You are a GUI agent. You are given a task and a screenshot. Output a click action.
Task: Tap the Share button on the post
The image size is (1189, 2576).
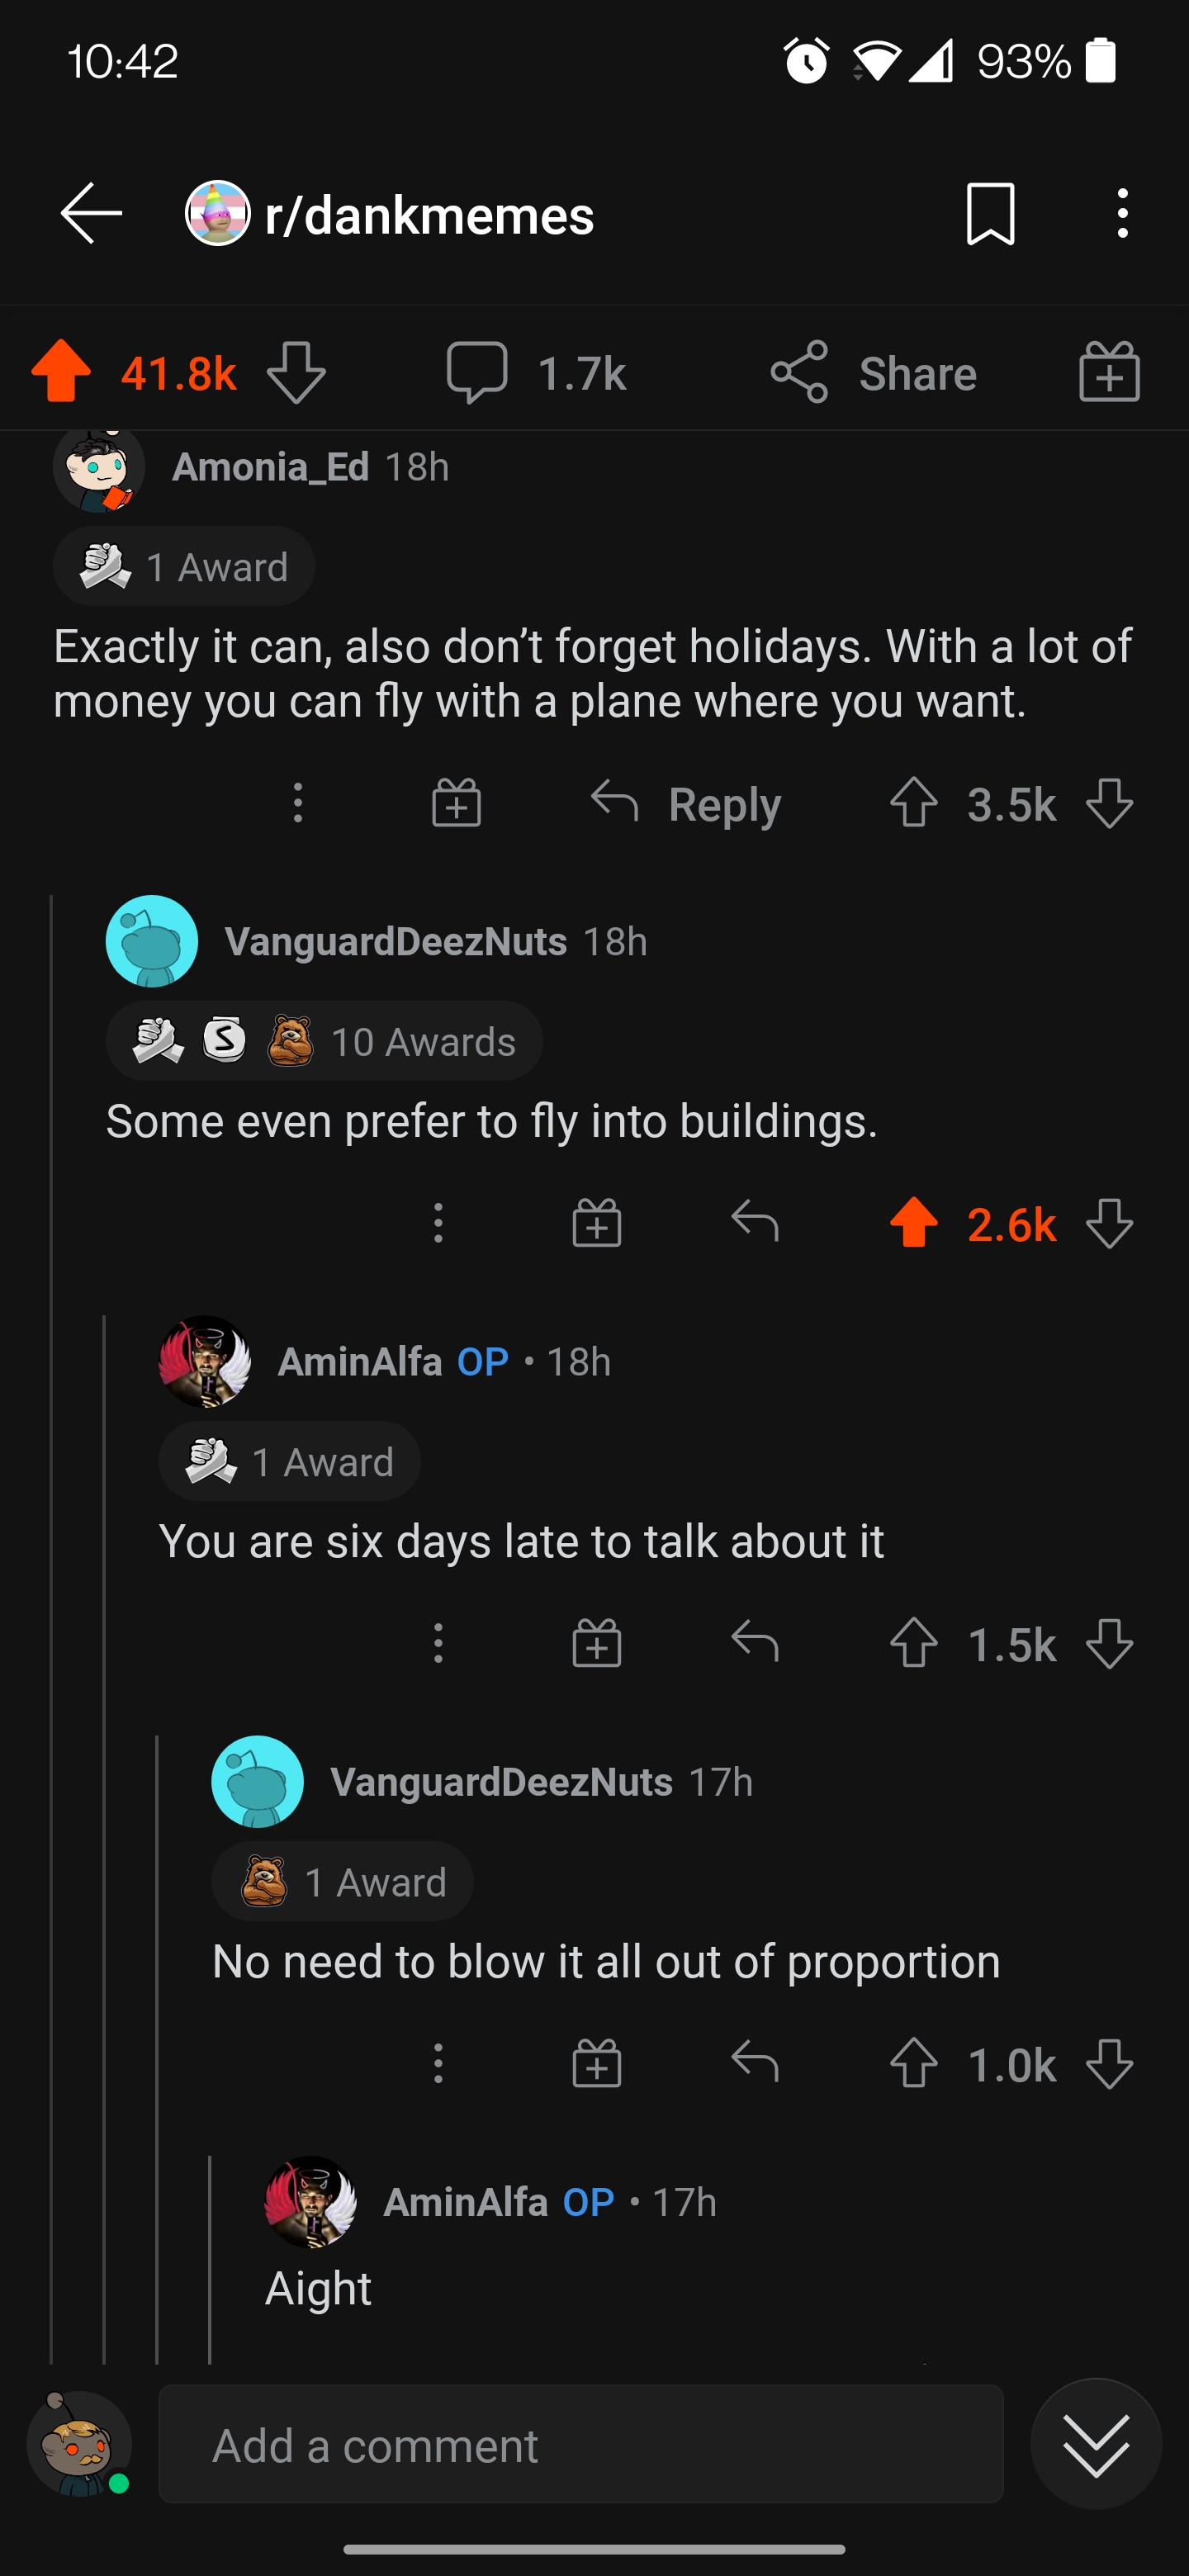pyautogui.click(x=874, y=372)
